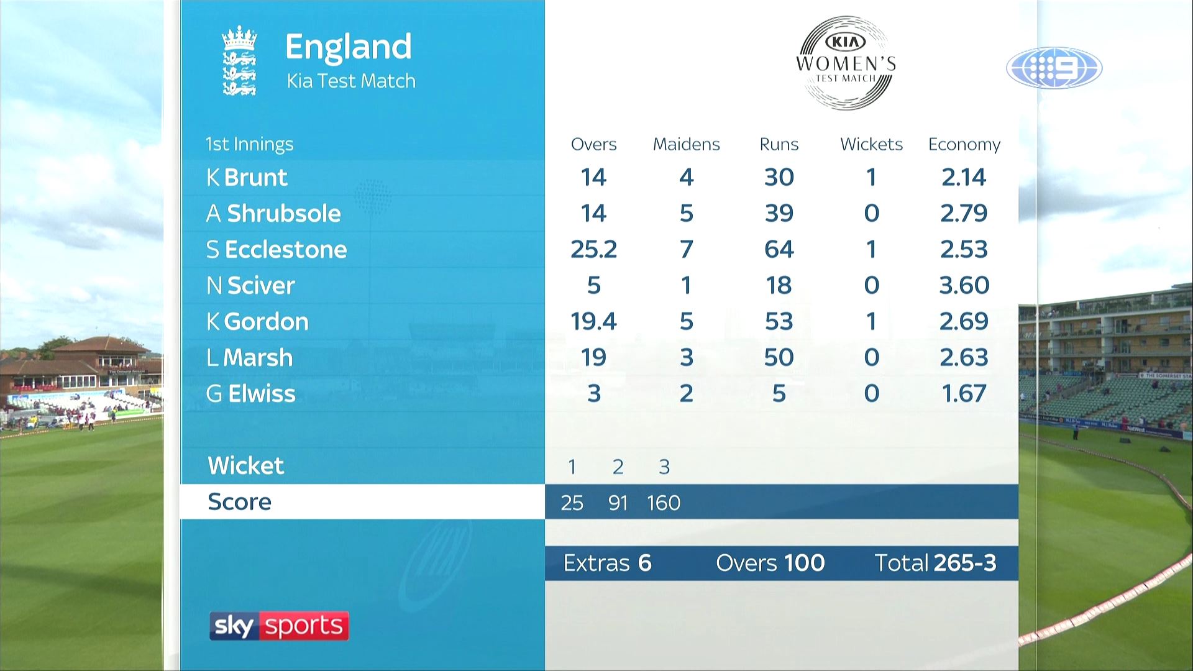This screenshot has width=1193, height=671.
Task: Click the Overs column header
Action: [x=593, y=144]
